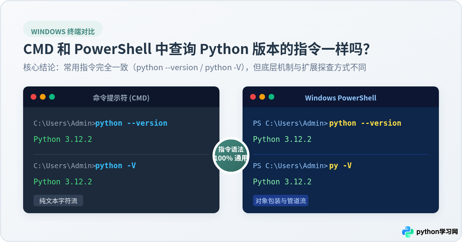Click the python --version command in the PowerShell window
Screen dimensions: 462x242
click(x=365, y=123)
